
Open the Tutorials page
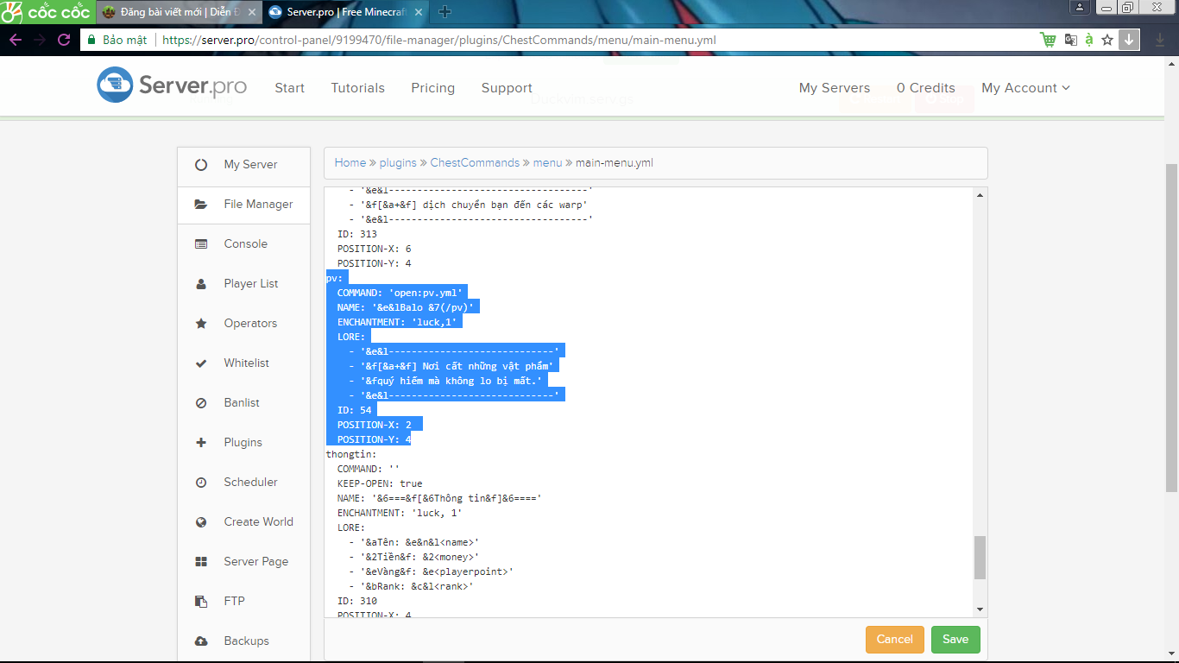(358, 88)
